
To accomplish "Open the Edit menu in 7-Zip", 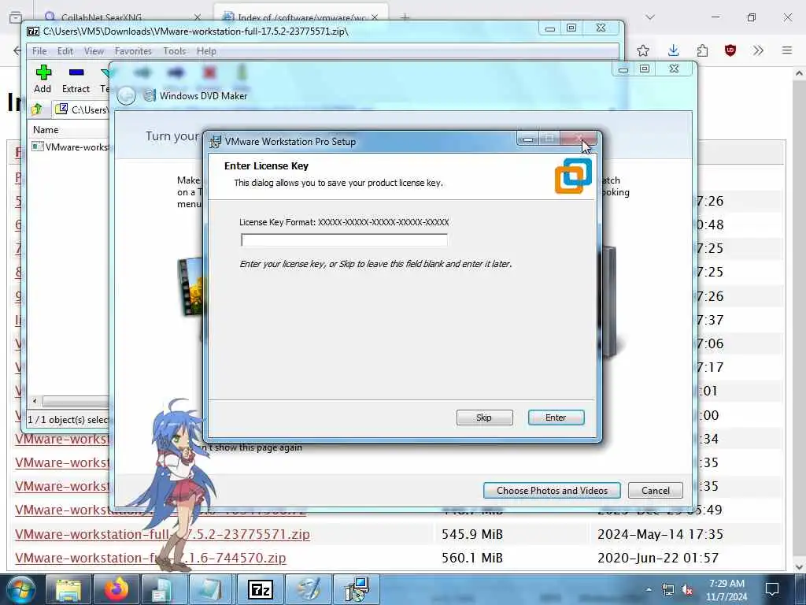I will coord(65,51).
